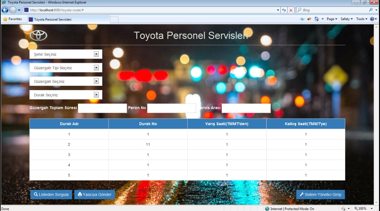Open the address bar autocomplete dropdown arrow
The height and width of the screenshot is (211, 380).
pyautogui.click(x=278, y=10)
